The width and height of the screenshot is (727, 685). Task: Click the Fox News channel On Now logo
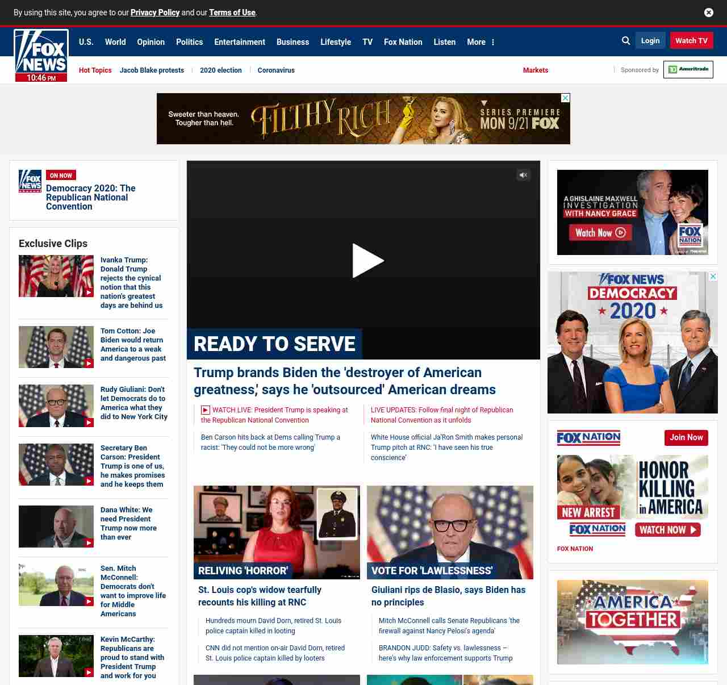click(x=30, y=181)
